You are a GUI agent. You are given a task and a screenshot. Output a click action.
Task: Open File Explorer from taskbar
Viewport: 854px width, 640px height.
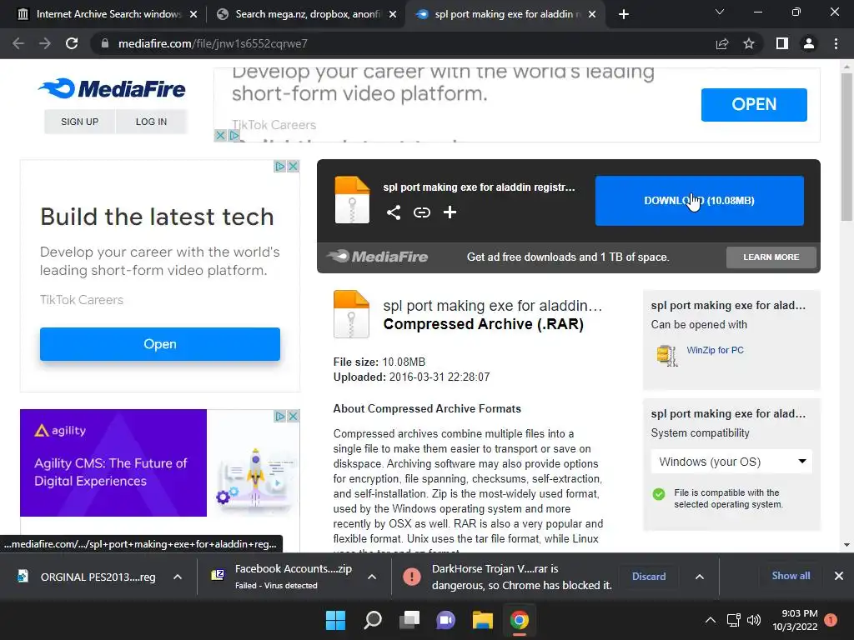(483, 620)
